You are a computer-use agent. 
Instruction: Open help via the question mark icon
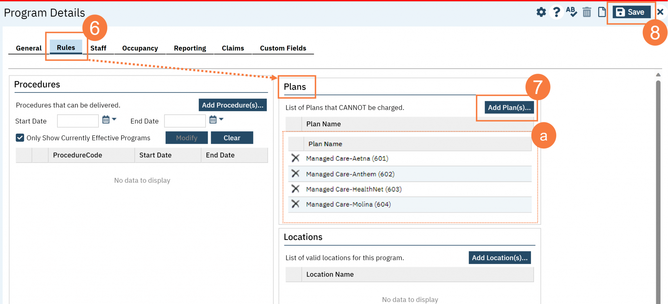point(556,12)
